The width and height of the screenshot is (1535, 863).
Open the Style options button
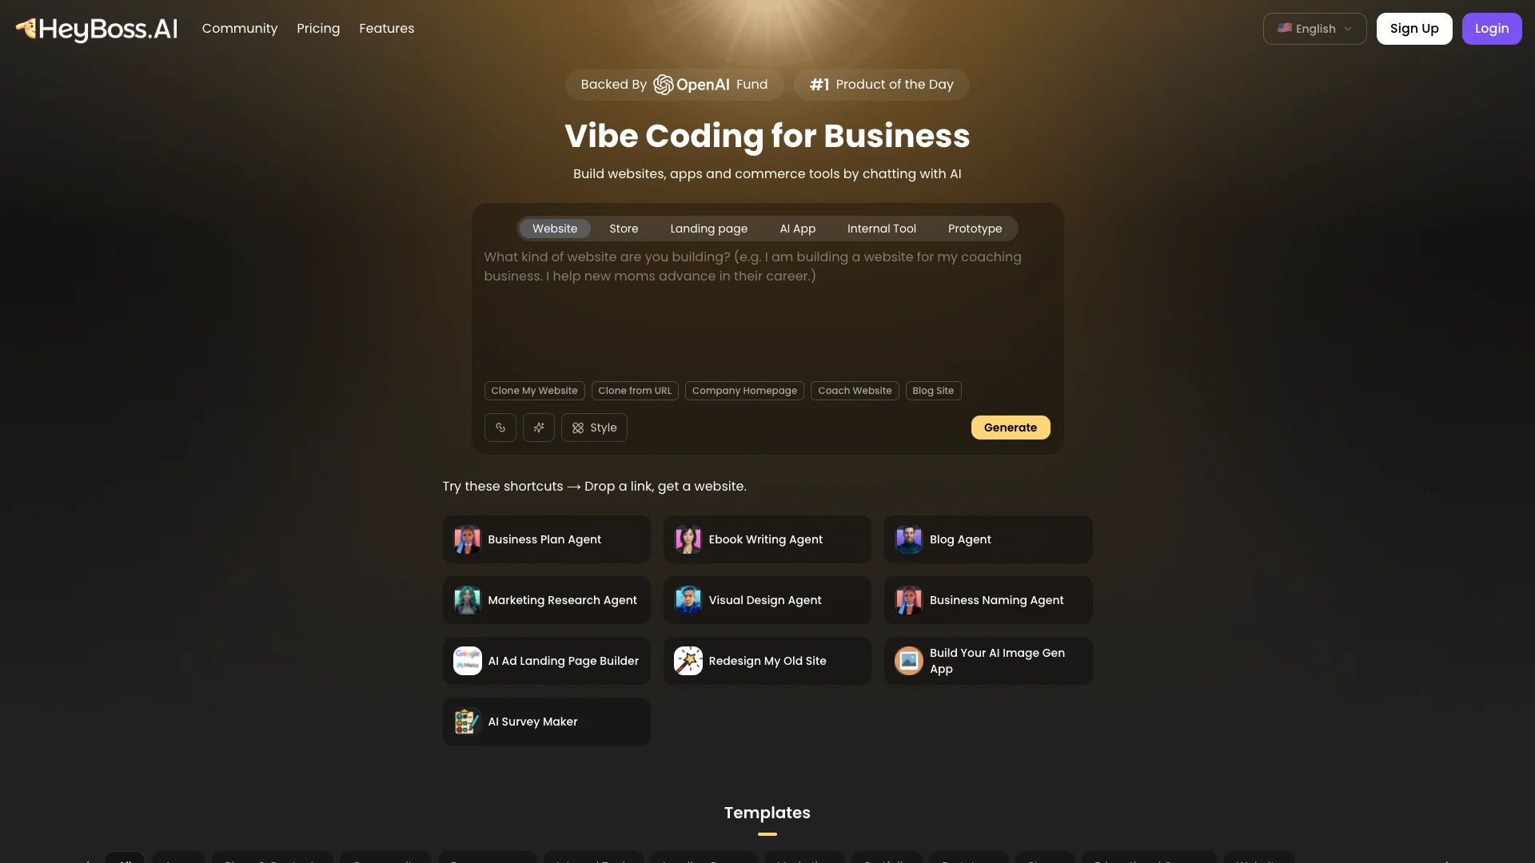tap(594, 428)
